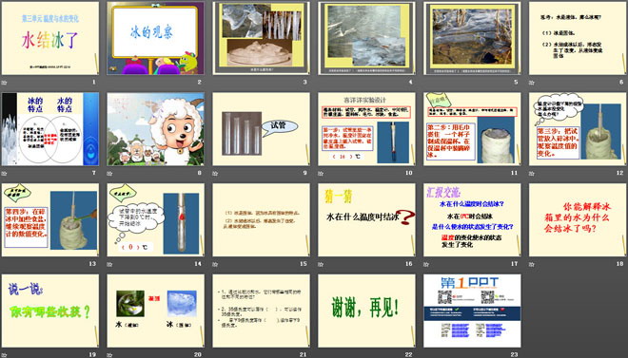This screenshot has height=358, width=628.
Task: Select slide 1 titled 水结冰了
Action: pyautogui.click(x=50, y=38)
